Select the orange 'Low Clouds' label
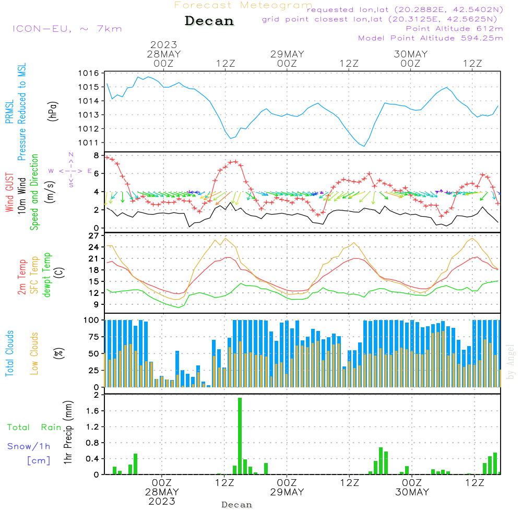The image size is (522, 522). click(34, 353)
